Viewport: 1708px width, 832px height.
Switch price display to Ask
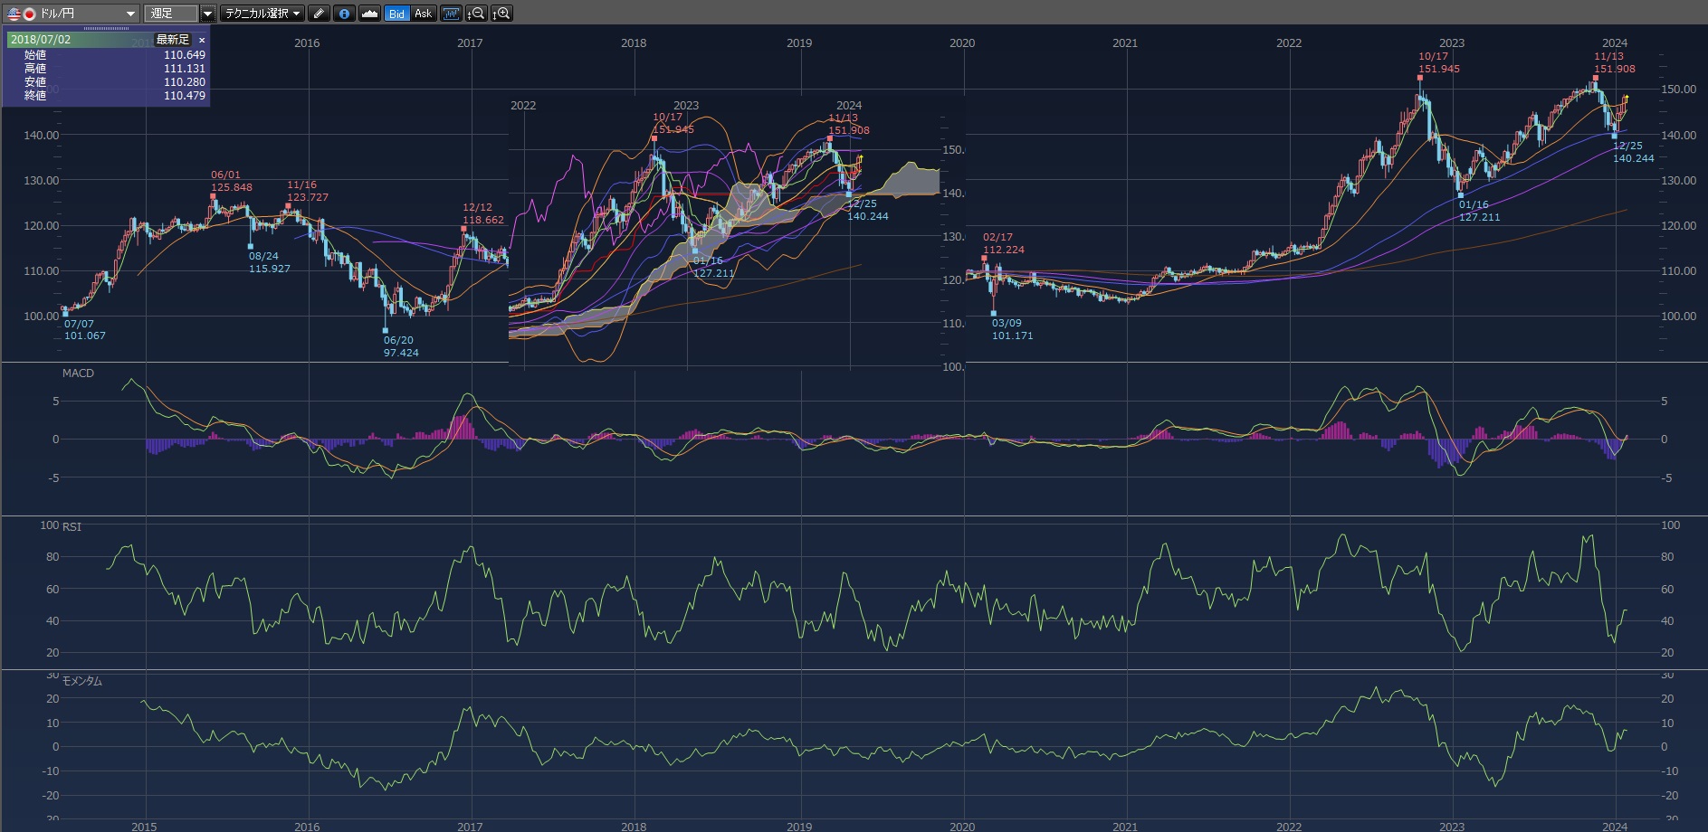pos(423,14)
